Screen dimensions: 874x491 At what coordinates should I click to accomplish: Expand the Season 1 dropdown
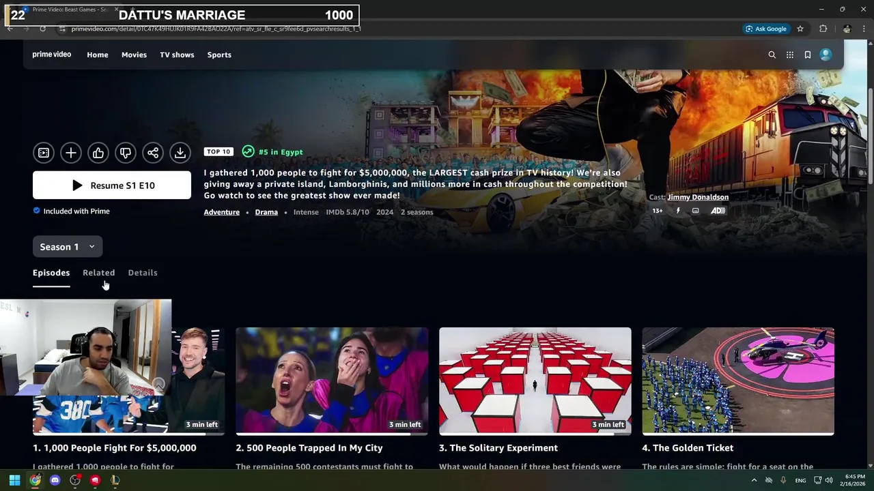tap(68, 247)
